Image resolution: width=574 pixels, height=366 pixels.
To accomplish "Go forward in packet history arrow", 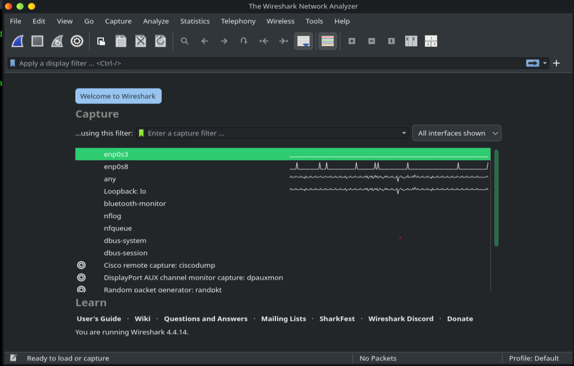I will [x=224, y=41].
